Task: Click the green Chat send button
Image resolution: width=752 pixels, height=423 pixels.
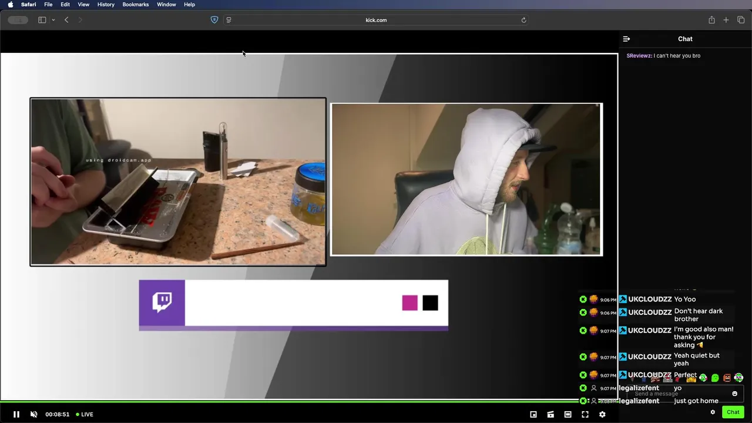Action: 733,412
